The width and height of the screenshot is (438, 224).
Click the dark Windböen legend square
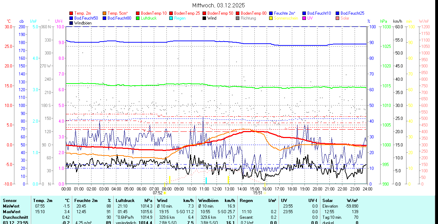[x=71, y=23]
